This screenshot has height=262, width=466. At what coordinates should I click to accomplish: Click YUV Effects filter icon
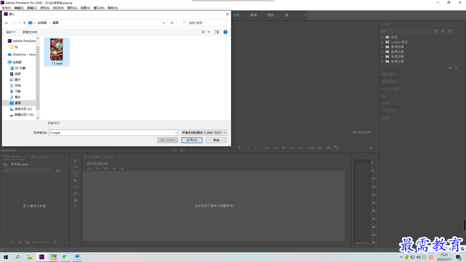click(450, 31)
